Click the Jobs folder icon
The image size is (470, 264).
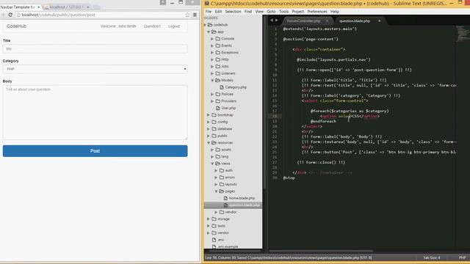(x=218, y=66)
